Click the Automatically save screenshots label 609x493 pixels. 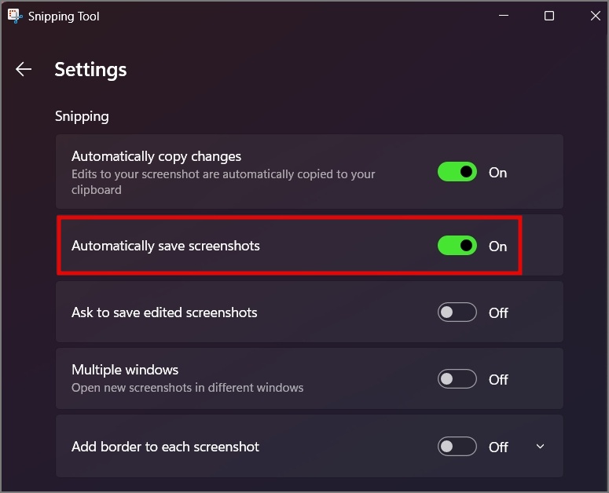(166, 246)
